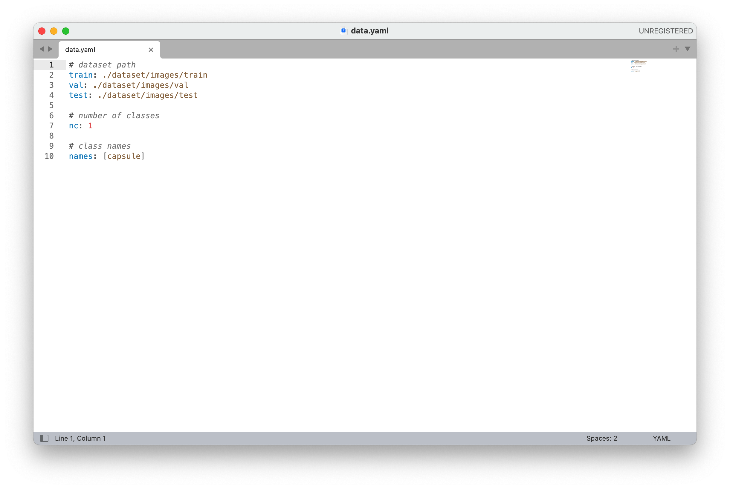Click the UNREGISTERED label
Image resolution: width=730 pixels, height=489 pixels.
pos(666,31)
